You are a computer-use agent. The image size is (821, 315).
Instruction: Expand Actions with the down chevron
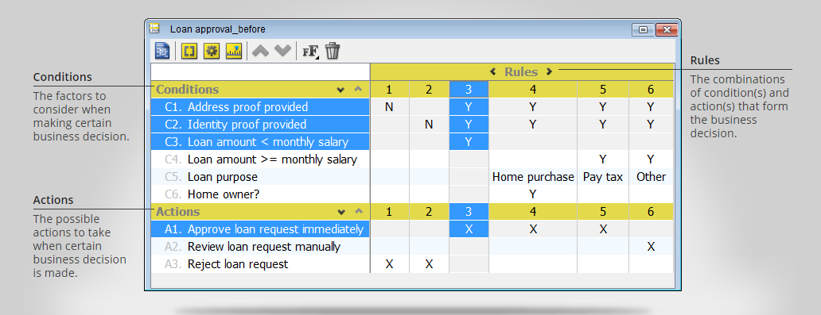(340, 212)
